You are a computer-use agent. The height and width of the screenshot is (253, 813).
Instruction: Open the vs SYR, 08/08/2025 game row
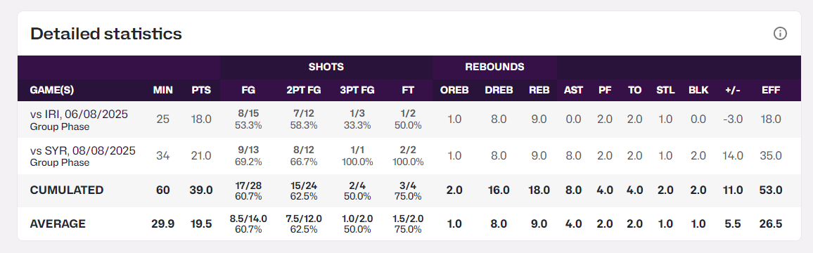coord(409,156)
